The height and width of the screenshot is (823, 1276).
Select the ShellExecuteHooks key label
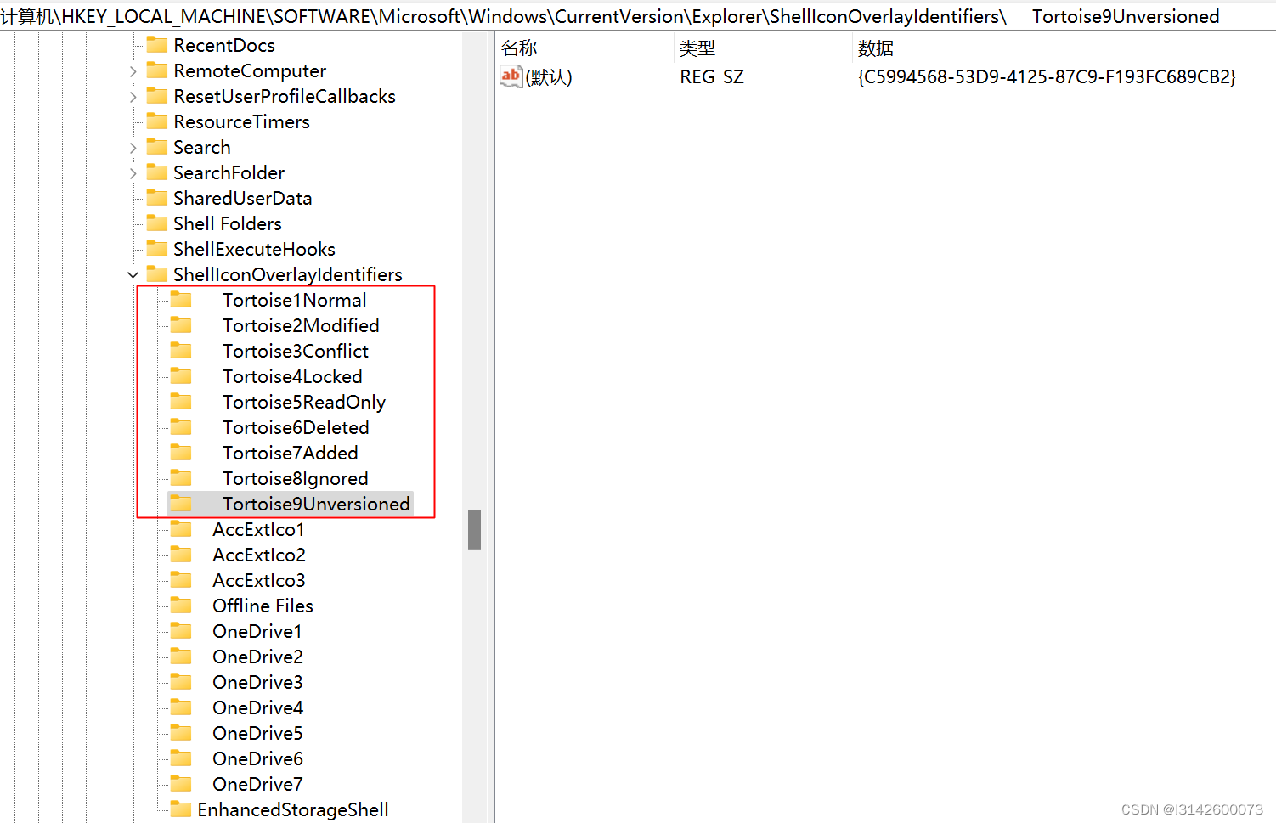click(x=254, y=249)
